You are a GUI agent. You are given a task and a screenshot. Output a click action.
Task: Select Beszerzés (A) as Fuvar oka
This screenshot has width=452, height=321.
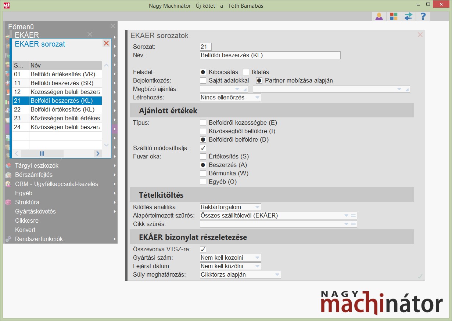[203, 165]
